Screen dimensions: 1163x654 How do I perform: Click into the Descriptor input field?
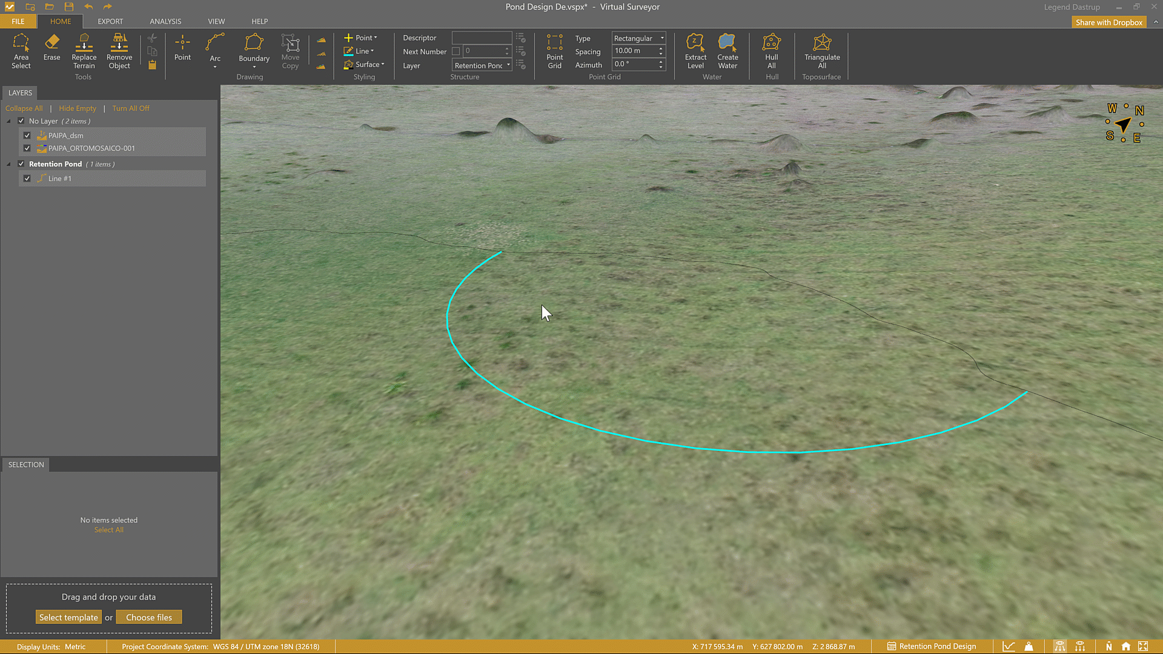(x=482, y=38)
